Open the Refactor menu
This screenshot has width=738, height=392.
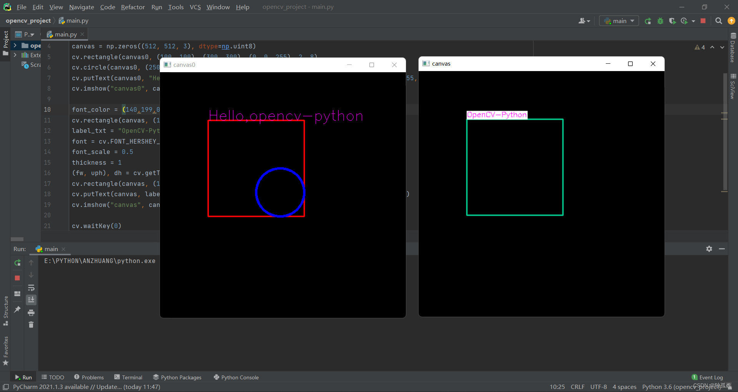pos(133,7)
